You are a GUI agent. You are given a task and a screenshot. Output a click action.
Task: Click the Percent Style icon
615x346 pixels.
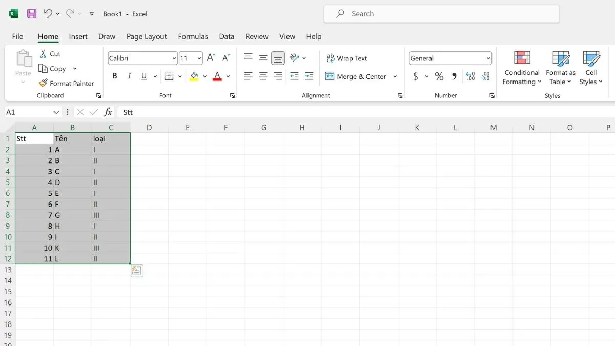click(x=439, y=76)
